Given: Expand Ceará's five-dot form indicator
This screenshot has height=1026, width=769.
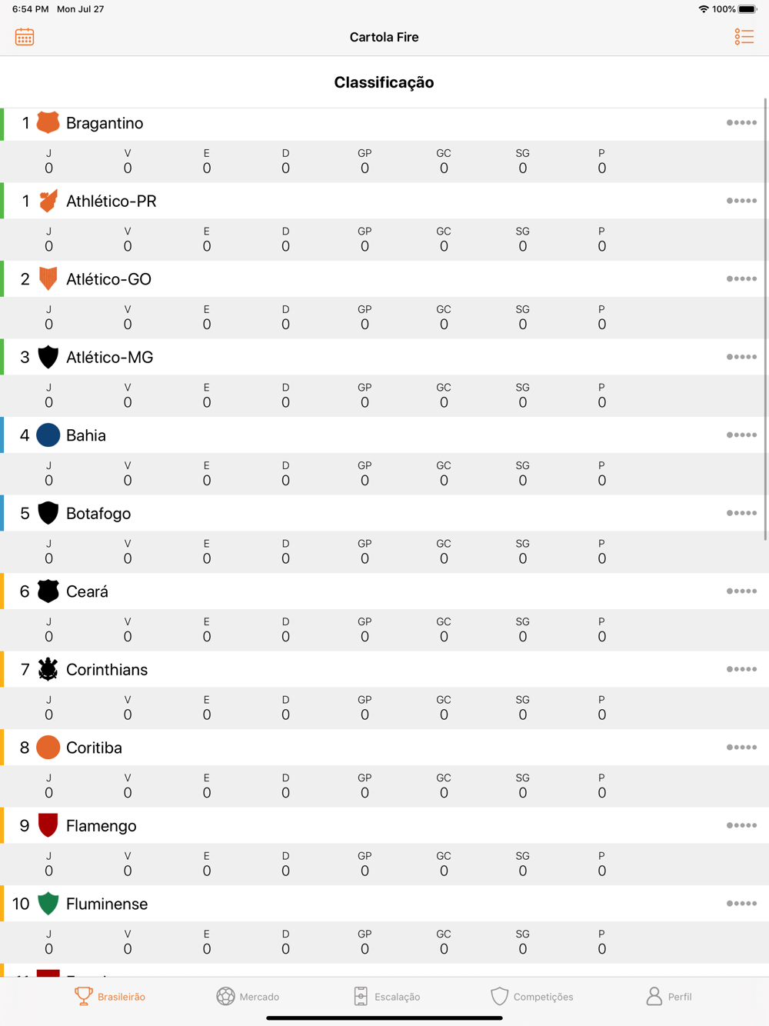Looking at the screenshot, I should click(741, 591).
